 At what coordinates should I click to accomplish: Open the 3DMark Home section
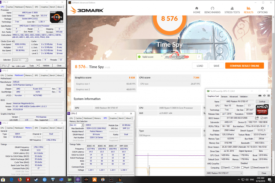[x=197, y=10]
